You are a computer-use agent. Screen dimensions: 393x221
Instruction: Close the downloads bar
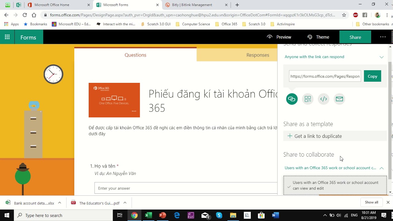pyautogui.click(x=388, y=202)
